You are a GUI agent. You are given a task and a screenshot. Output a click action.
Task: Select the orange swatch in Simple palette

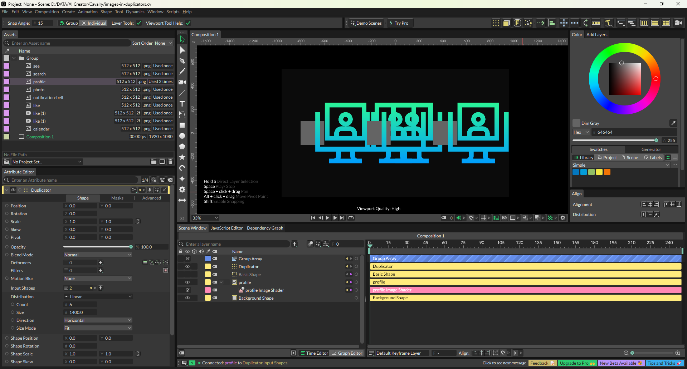(607, 172)
